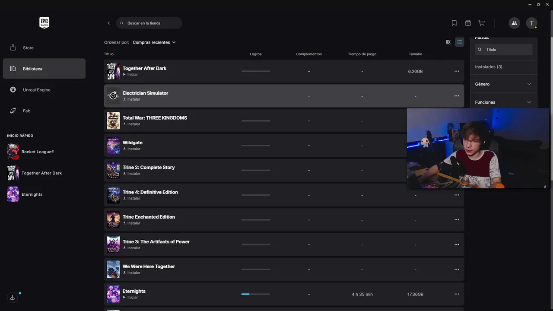Open options menu for Trine 3

click(x=457, y=244)
